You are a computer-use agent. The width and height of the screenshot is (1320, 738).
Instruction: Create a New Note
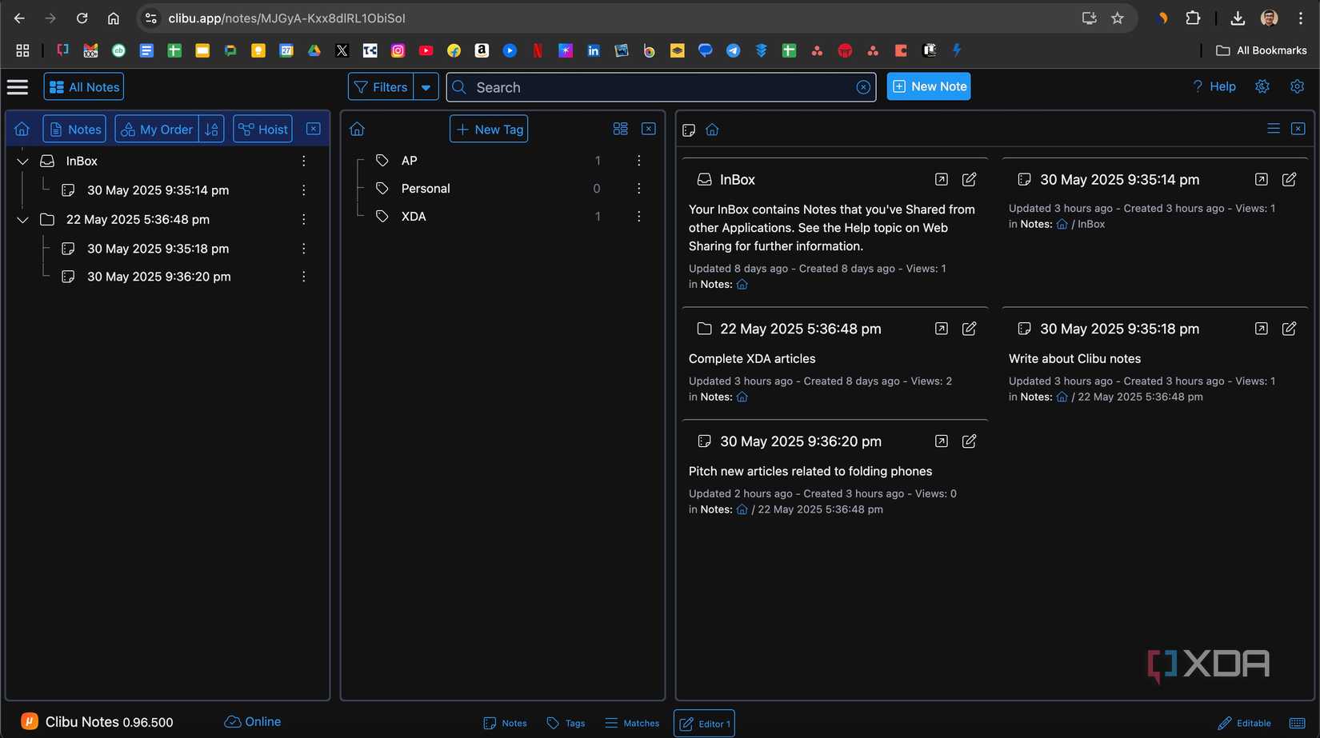(x=929, y=86)
